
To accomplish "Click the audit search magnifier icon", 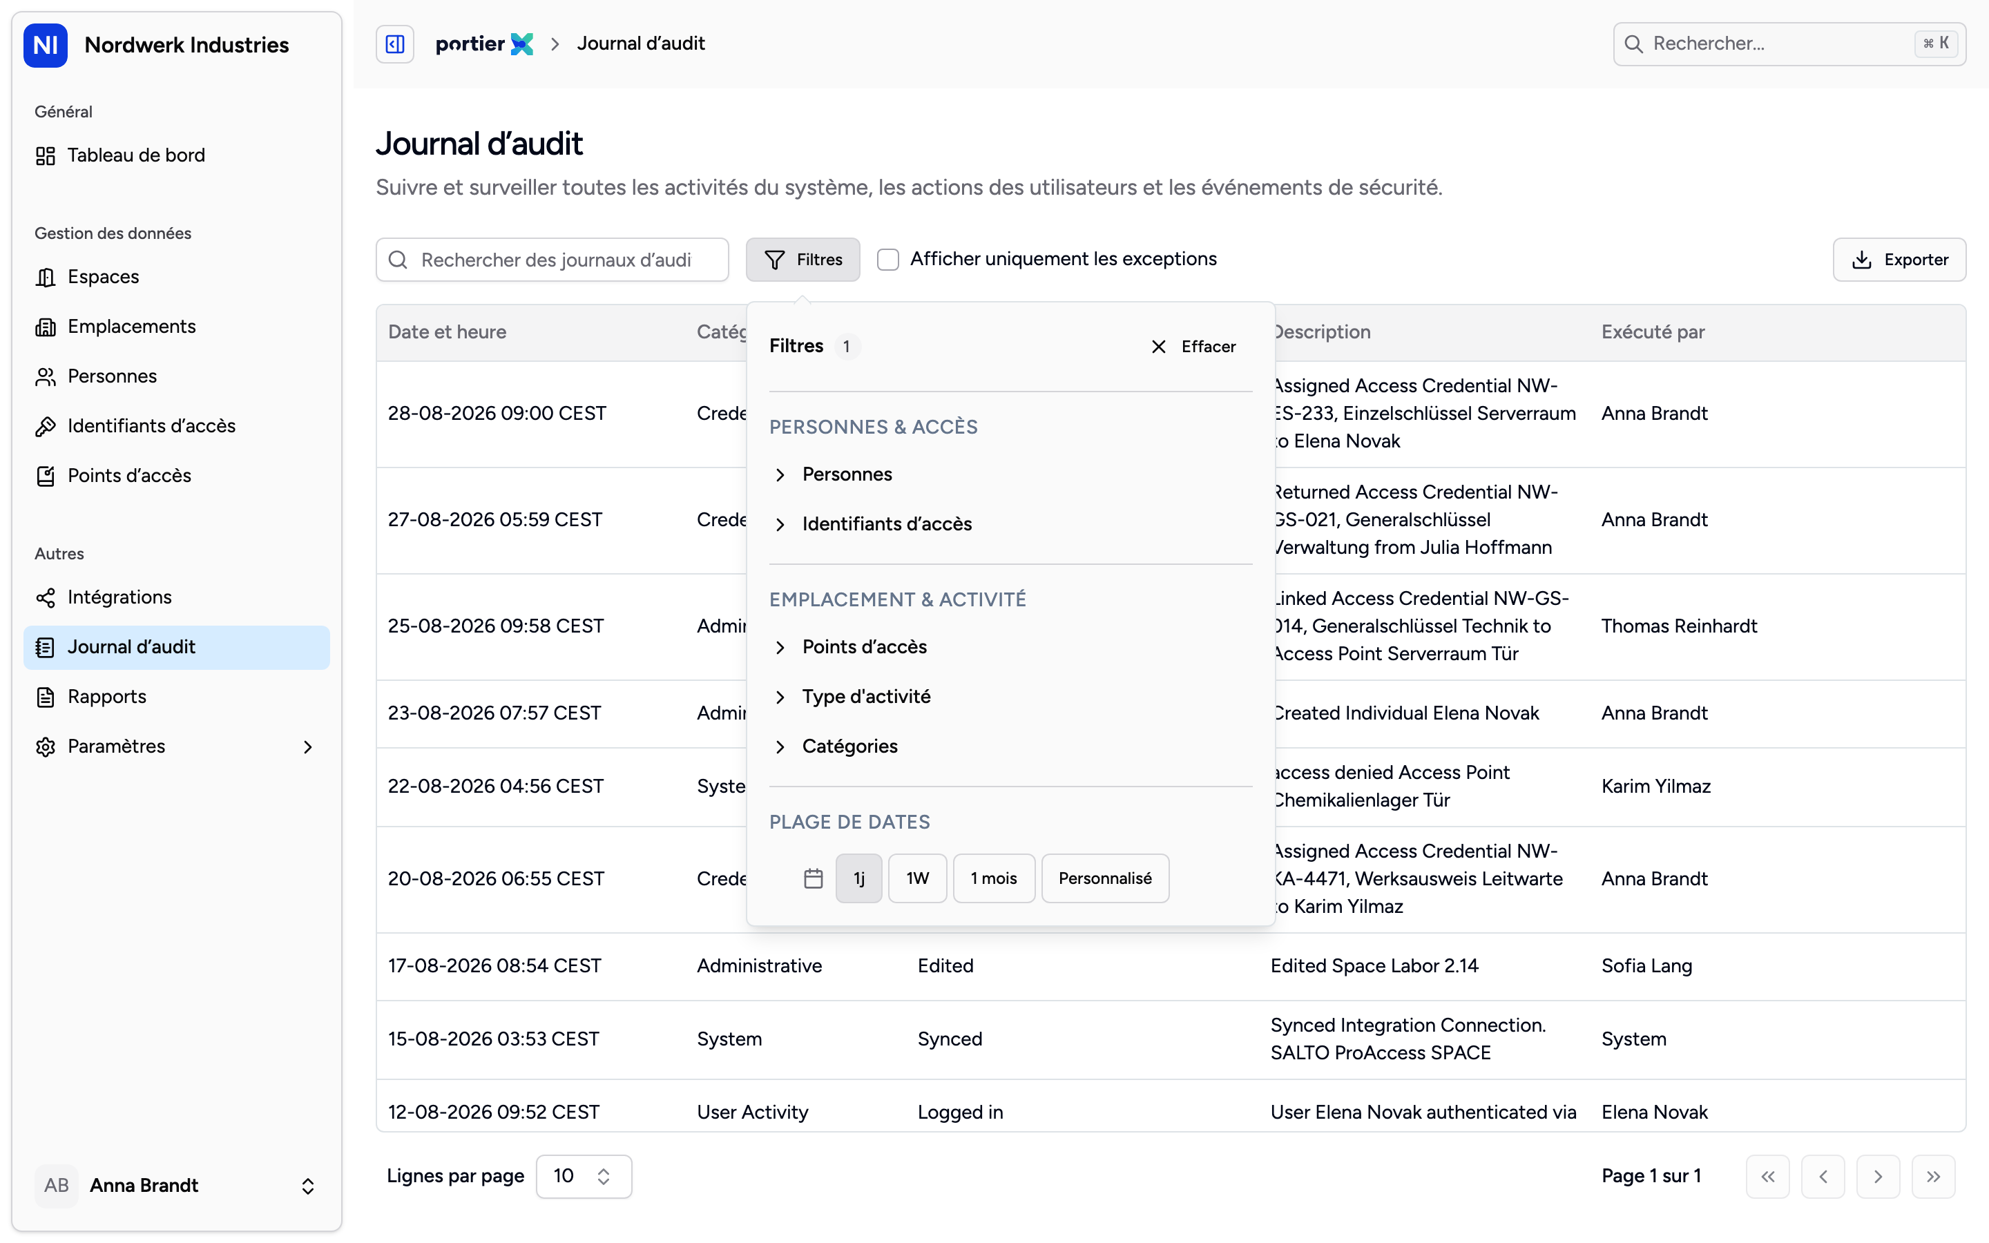I will coord(398,260).
